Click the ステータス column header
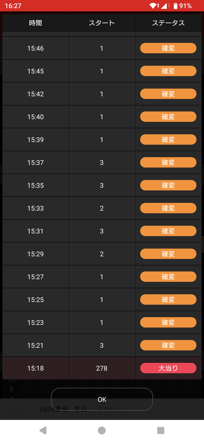This screenshot has width=204, height=442. (168, 23)
